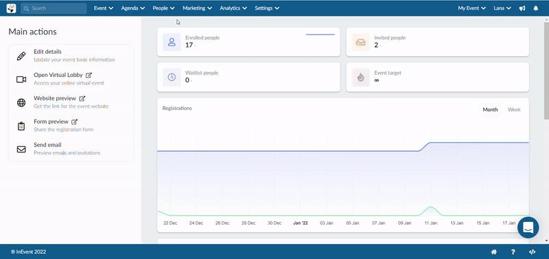Click 'Preview emails and invitations' text
Screen dimensions: 549x259
[67, 153]
